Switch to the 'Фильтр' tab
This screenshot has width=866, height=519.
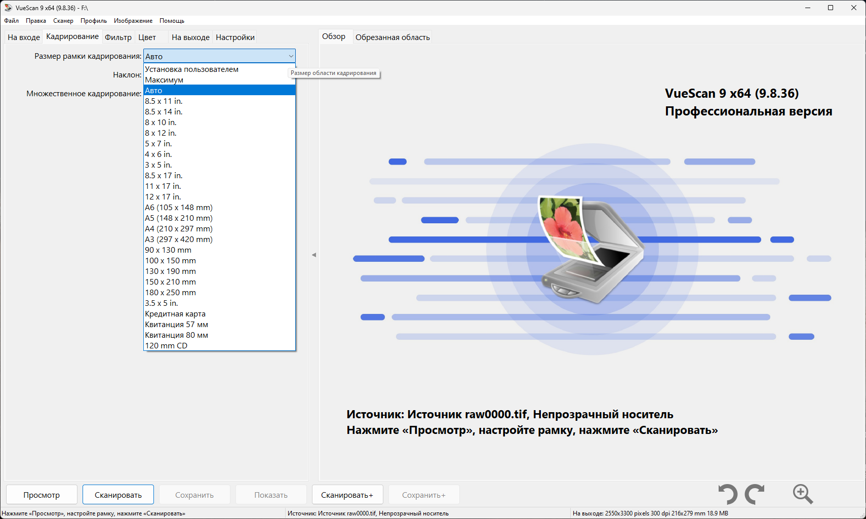point(118,37)
